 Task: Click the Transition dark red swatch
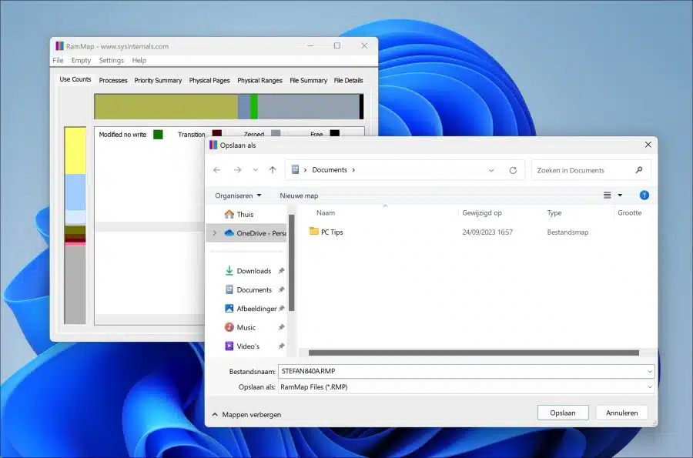[x=216, y=133]
